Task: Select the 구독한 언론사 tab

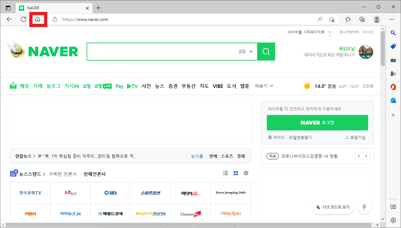Action: 63,174
